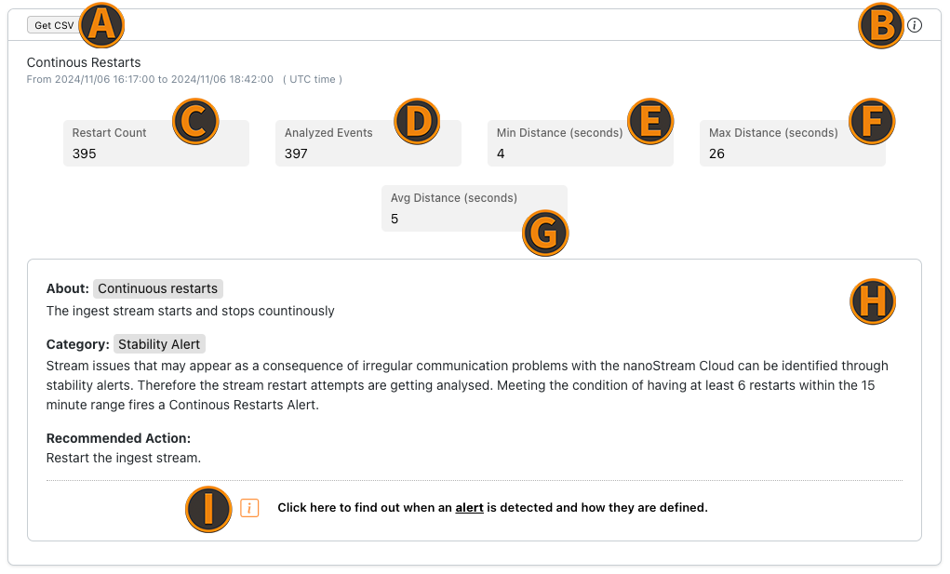
Task: Click the orange C marker badge
Action: pyautogui.click(x=195, y=121)
